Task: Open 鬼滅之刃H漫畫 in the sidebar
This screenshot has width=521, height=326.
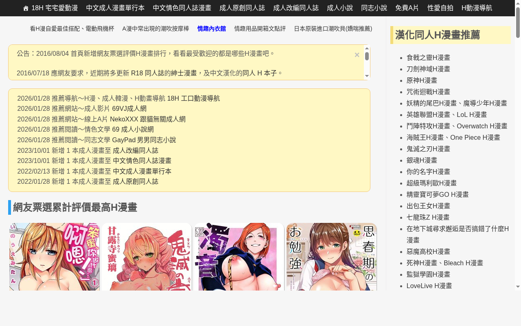Action: (428, 149)
